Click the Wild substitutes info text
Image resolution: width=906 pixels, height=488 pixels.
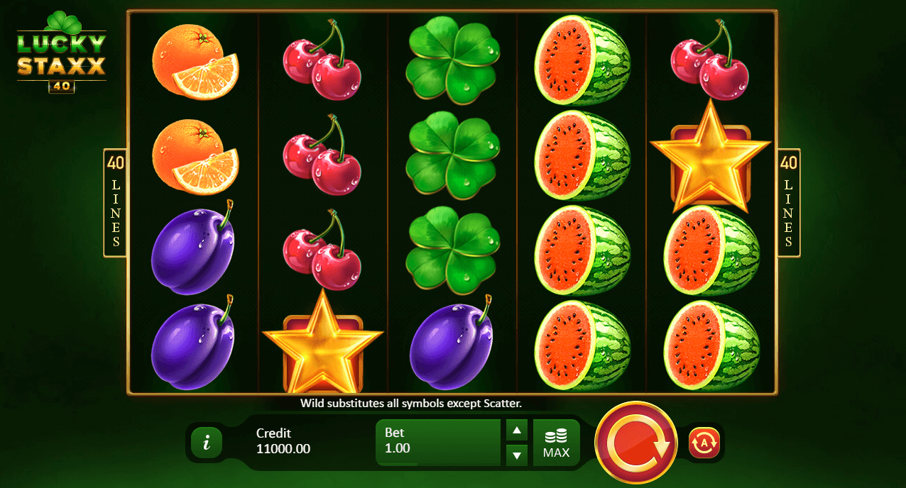click(411, 404)
